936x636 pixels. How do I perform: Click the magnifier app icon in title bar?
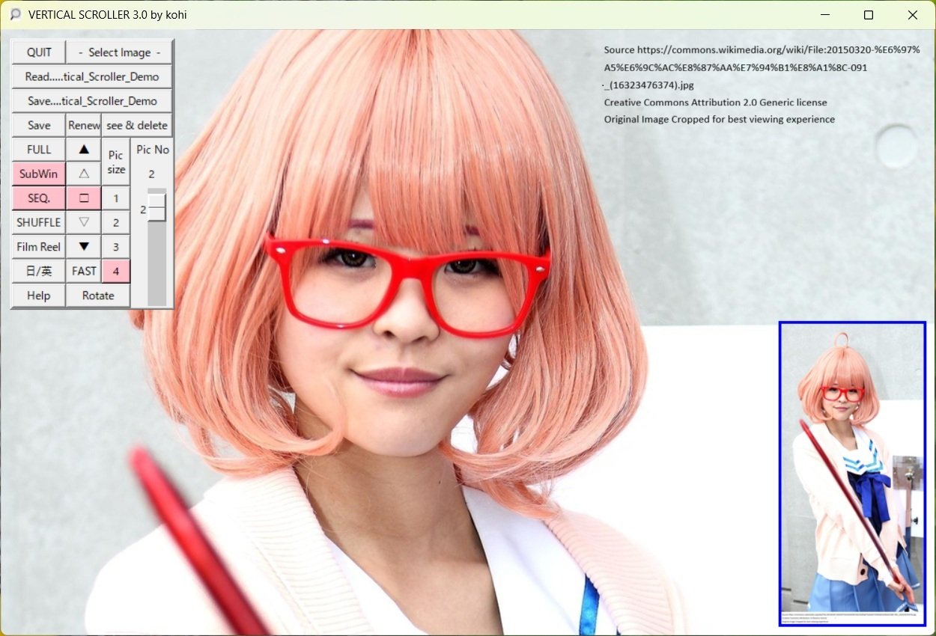(15, 14)
